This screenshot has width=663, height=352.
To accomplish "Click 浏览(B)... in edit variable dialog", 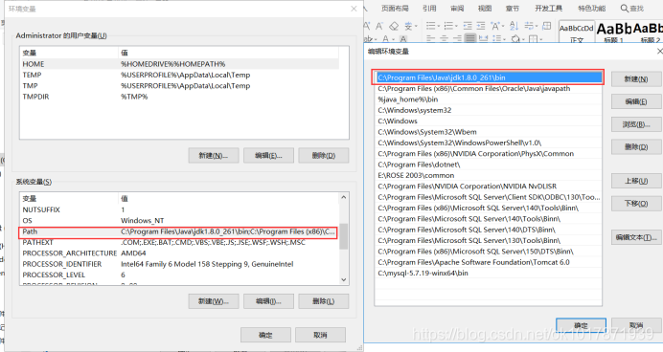I will (636, 124).
